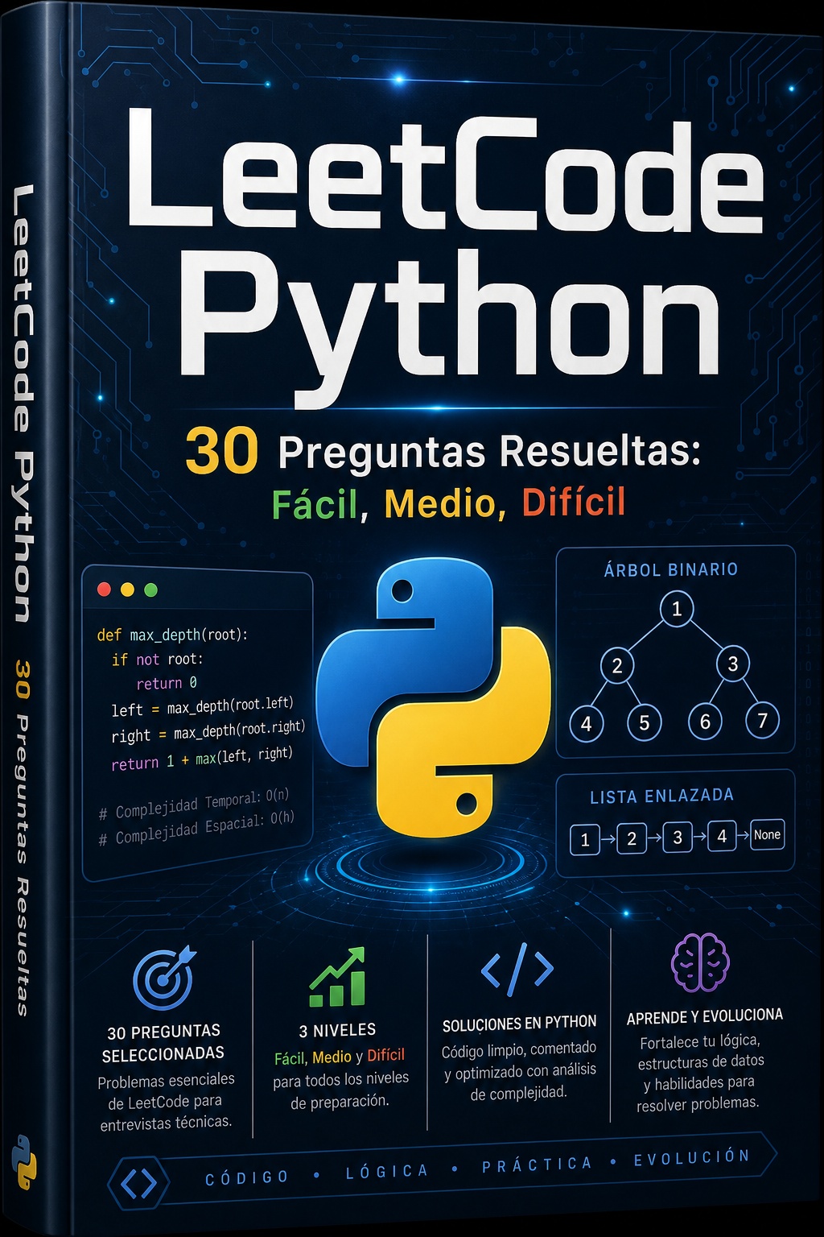
Task: Click the 'def max_depth(root):' code line
Action: pos(172,635)
